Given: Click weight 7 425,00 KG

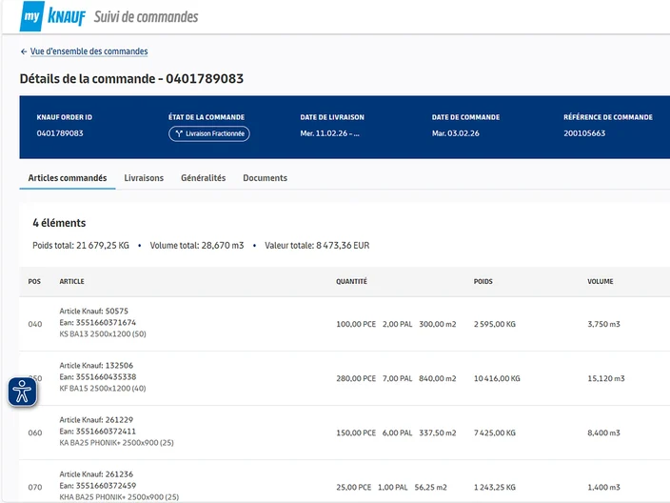Looking at the screenshot, I should (x=494, y=433).
